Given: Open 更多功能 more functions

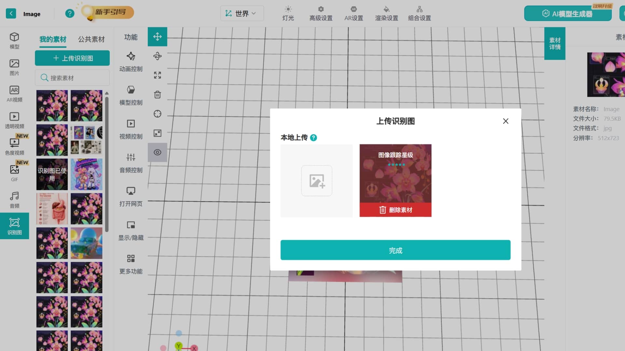Looking at the screenshot, I should click(131, 265).
